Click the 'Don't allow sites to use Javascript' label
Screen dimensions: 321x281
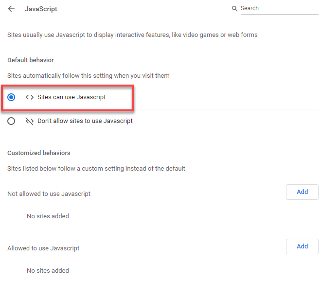click(85, 121)
